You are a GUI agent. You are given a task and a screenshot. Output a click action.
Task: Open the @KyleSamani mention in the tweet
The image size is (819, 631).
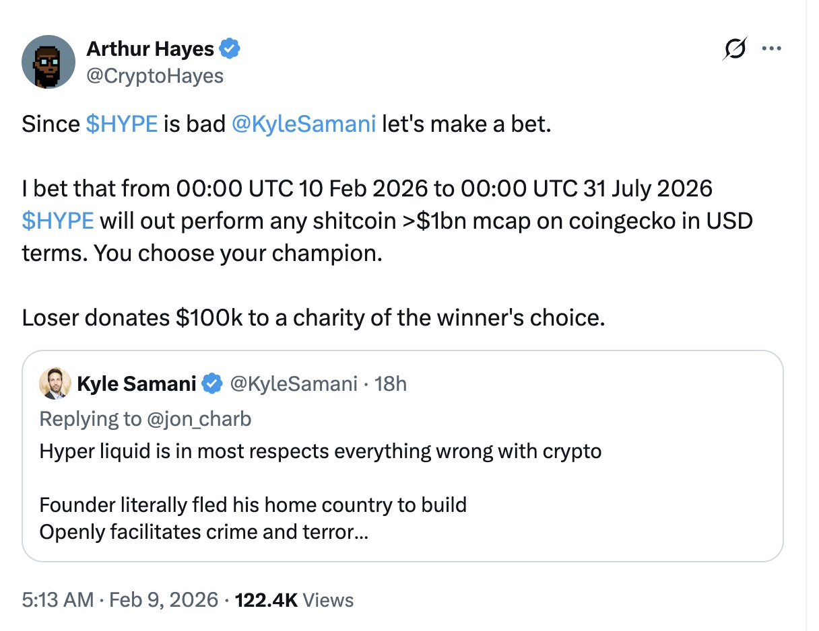click(x=303, y=124)
